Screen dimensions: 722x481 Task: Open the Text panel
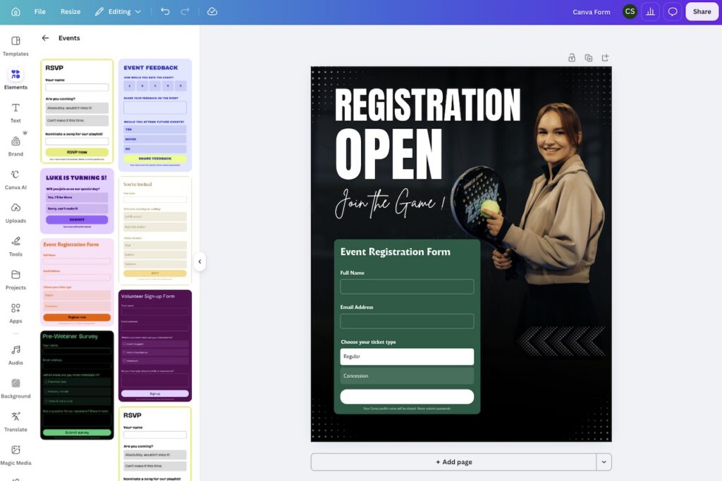coord(16,113)
